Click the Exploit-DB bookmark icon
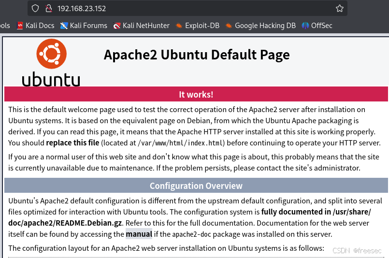Image resolution: width=389 pixels, height=258 pixels. click(x=179, y=26)
